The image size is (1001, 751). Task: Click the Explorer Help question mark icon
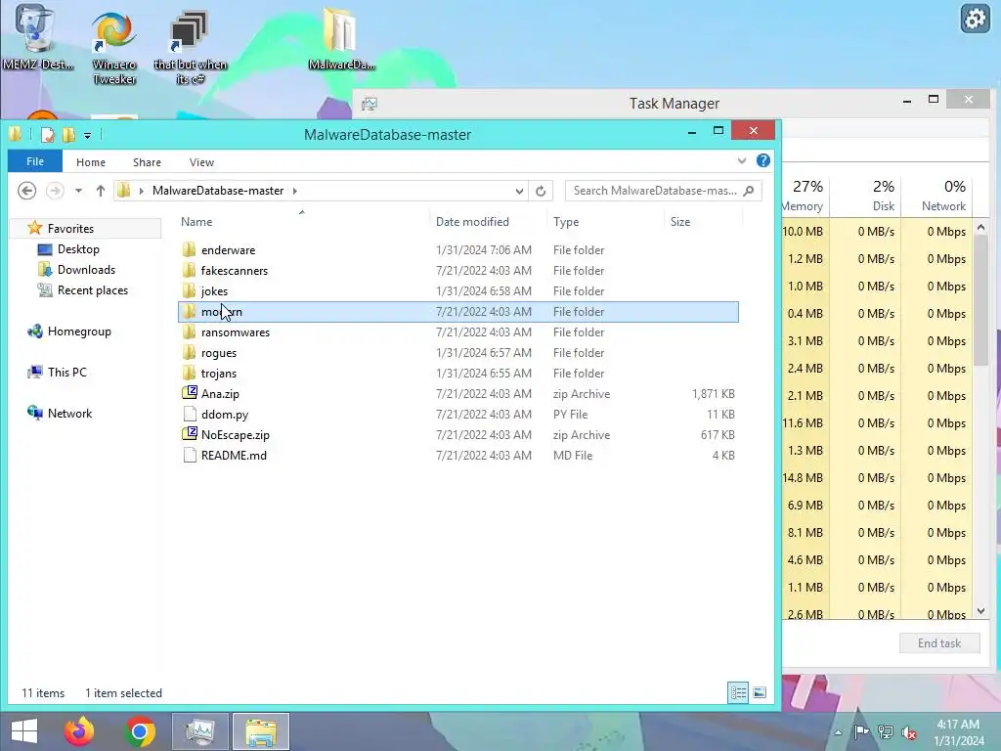[762, 161]
